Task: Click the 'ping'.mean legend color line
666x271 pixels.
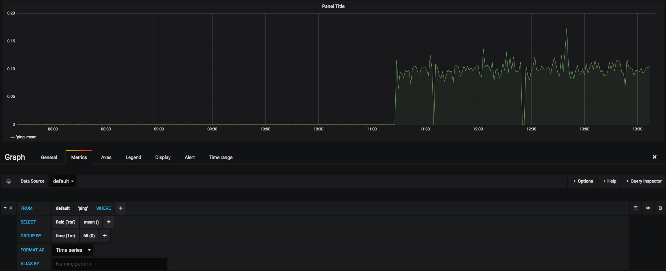Action: pyautogui.click(x=13, y=137)
